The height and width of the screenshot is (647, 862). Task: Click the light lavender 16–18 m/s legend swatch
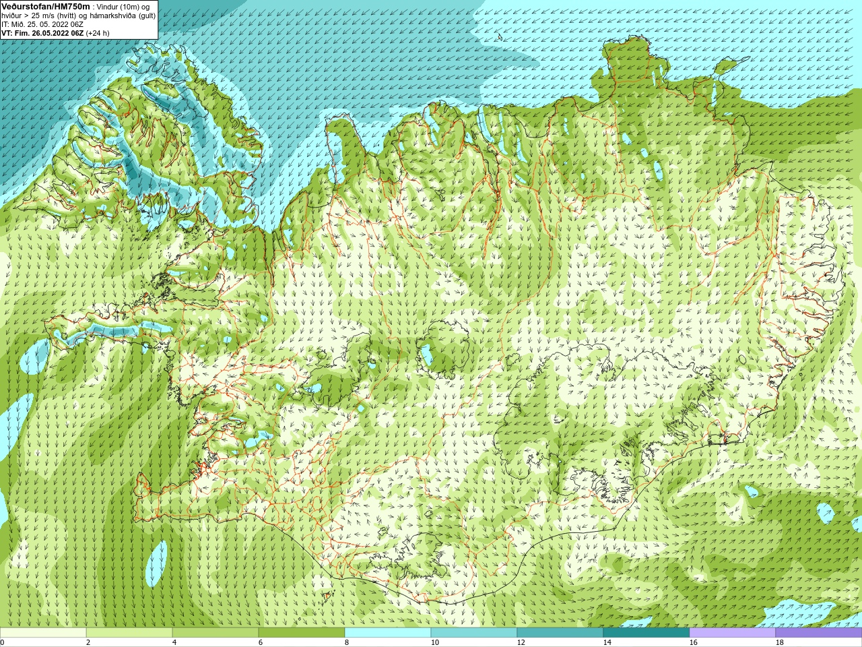733,633
